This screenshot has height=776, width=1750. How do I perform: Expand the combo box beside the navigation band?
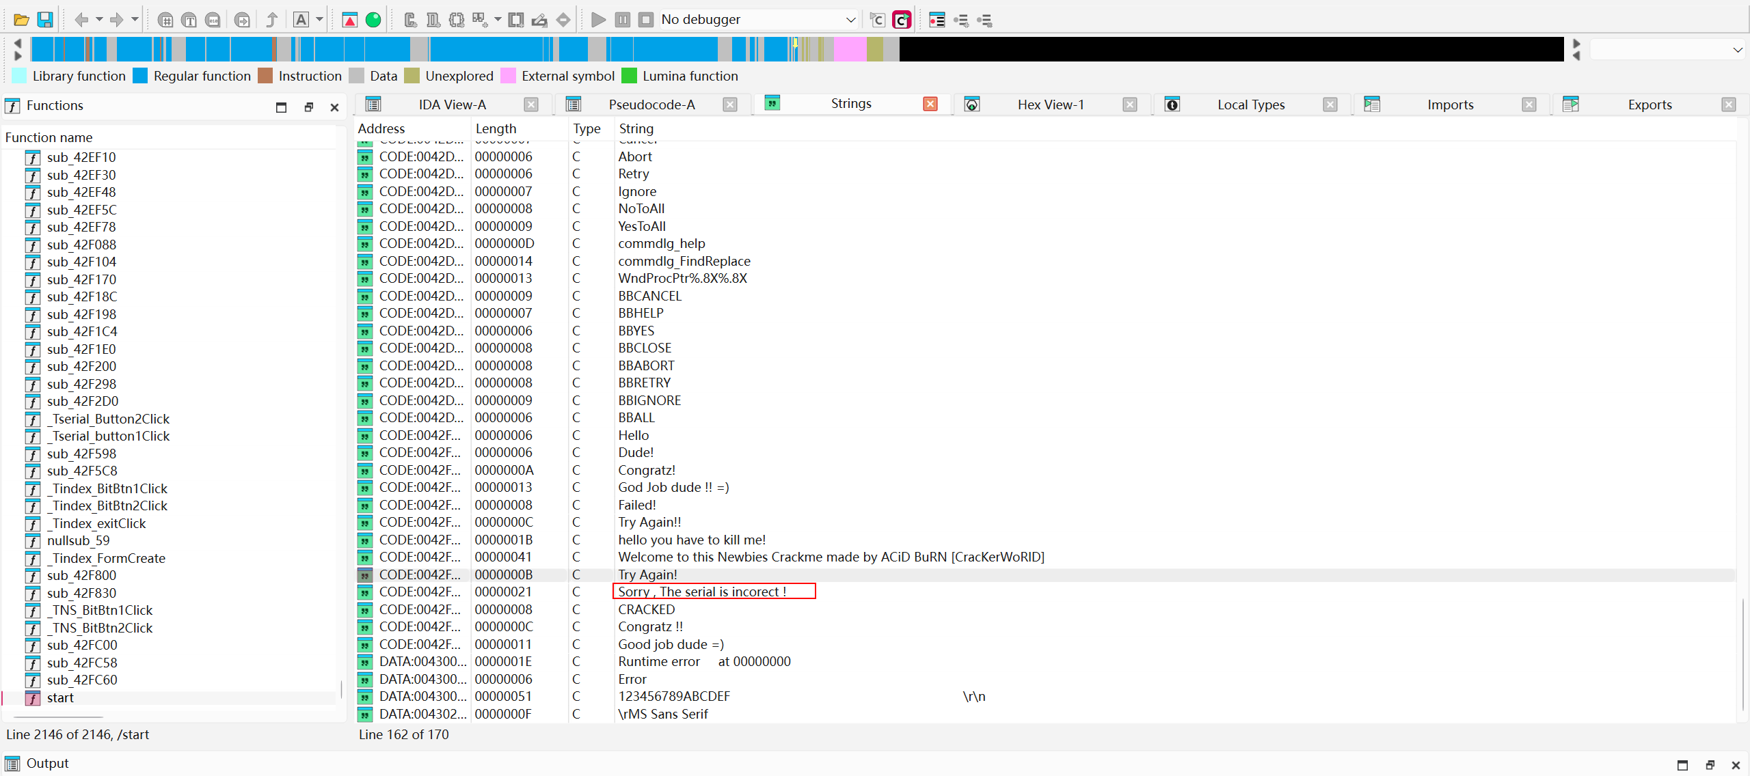click(x=1669, y=49)
